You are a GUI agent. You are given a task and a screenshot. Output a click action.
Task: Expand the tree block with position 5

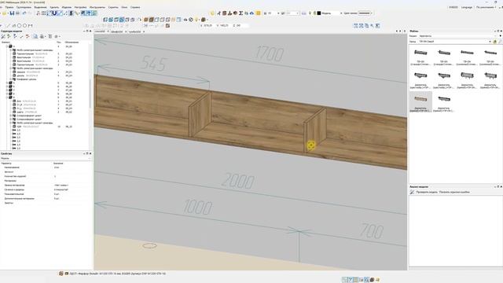pos(7,83)
